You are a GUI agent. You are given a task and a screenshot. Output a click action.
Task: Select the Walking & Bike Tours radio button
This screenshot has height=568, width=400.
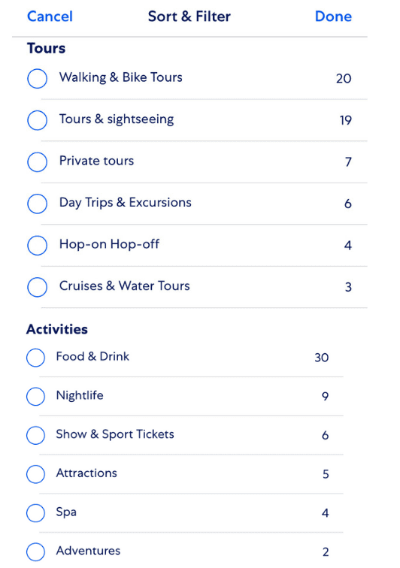click(37, 78)
